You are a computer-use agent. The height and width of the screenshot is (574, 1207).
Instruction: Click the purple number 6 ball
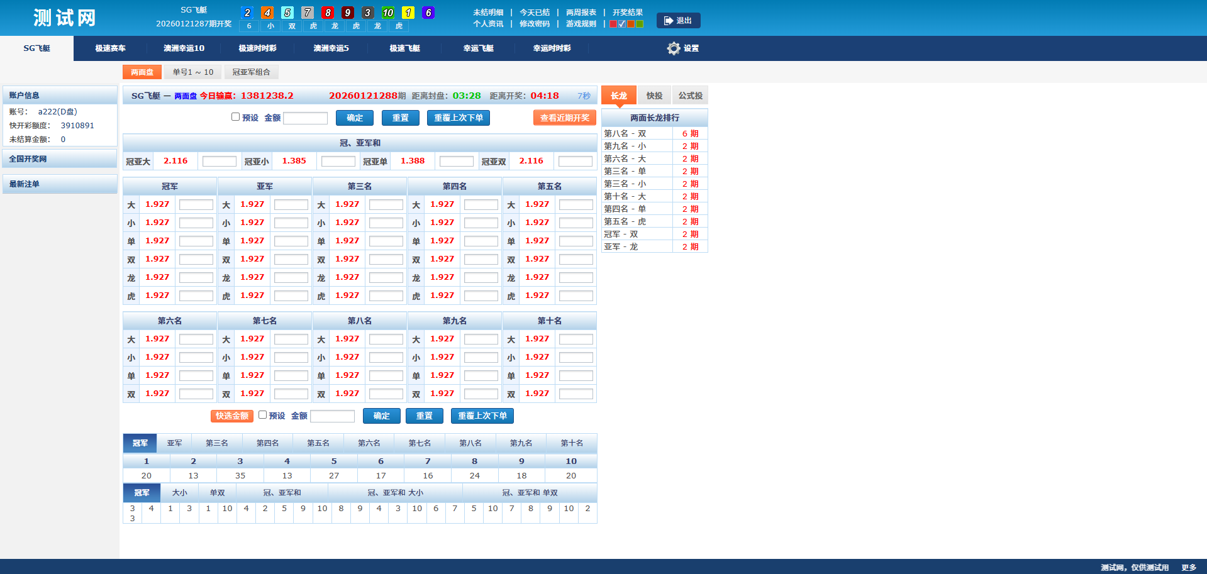point(428,13)
